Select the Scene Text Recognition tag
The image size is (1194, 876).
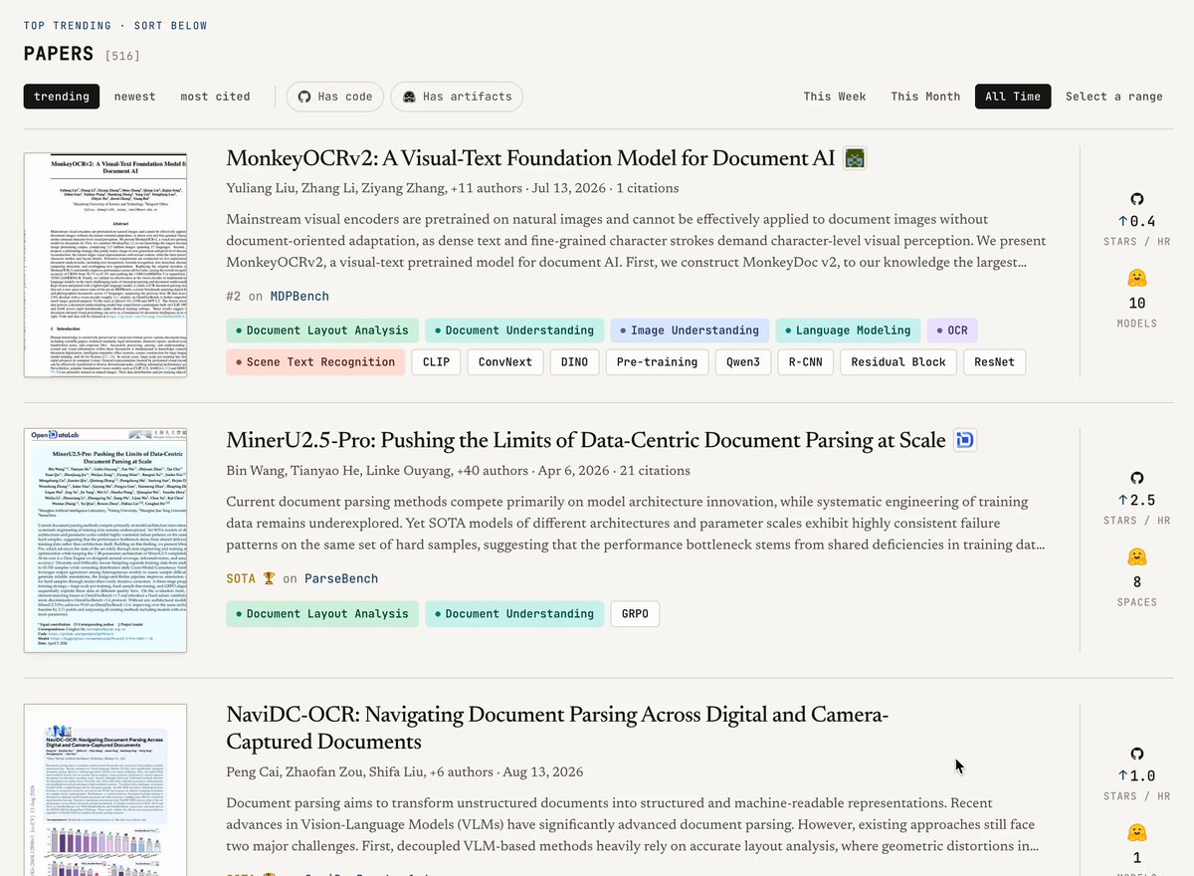click(x=315, y=362)
